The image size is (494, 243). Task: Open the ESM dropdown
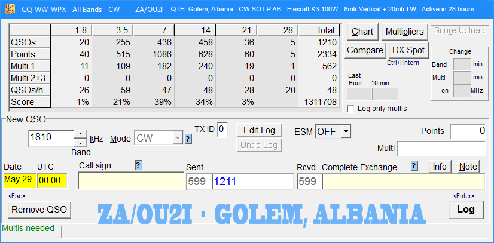pos(345,131)
